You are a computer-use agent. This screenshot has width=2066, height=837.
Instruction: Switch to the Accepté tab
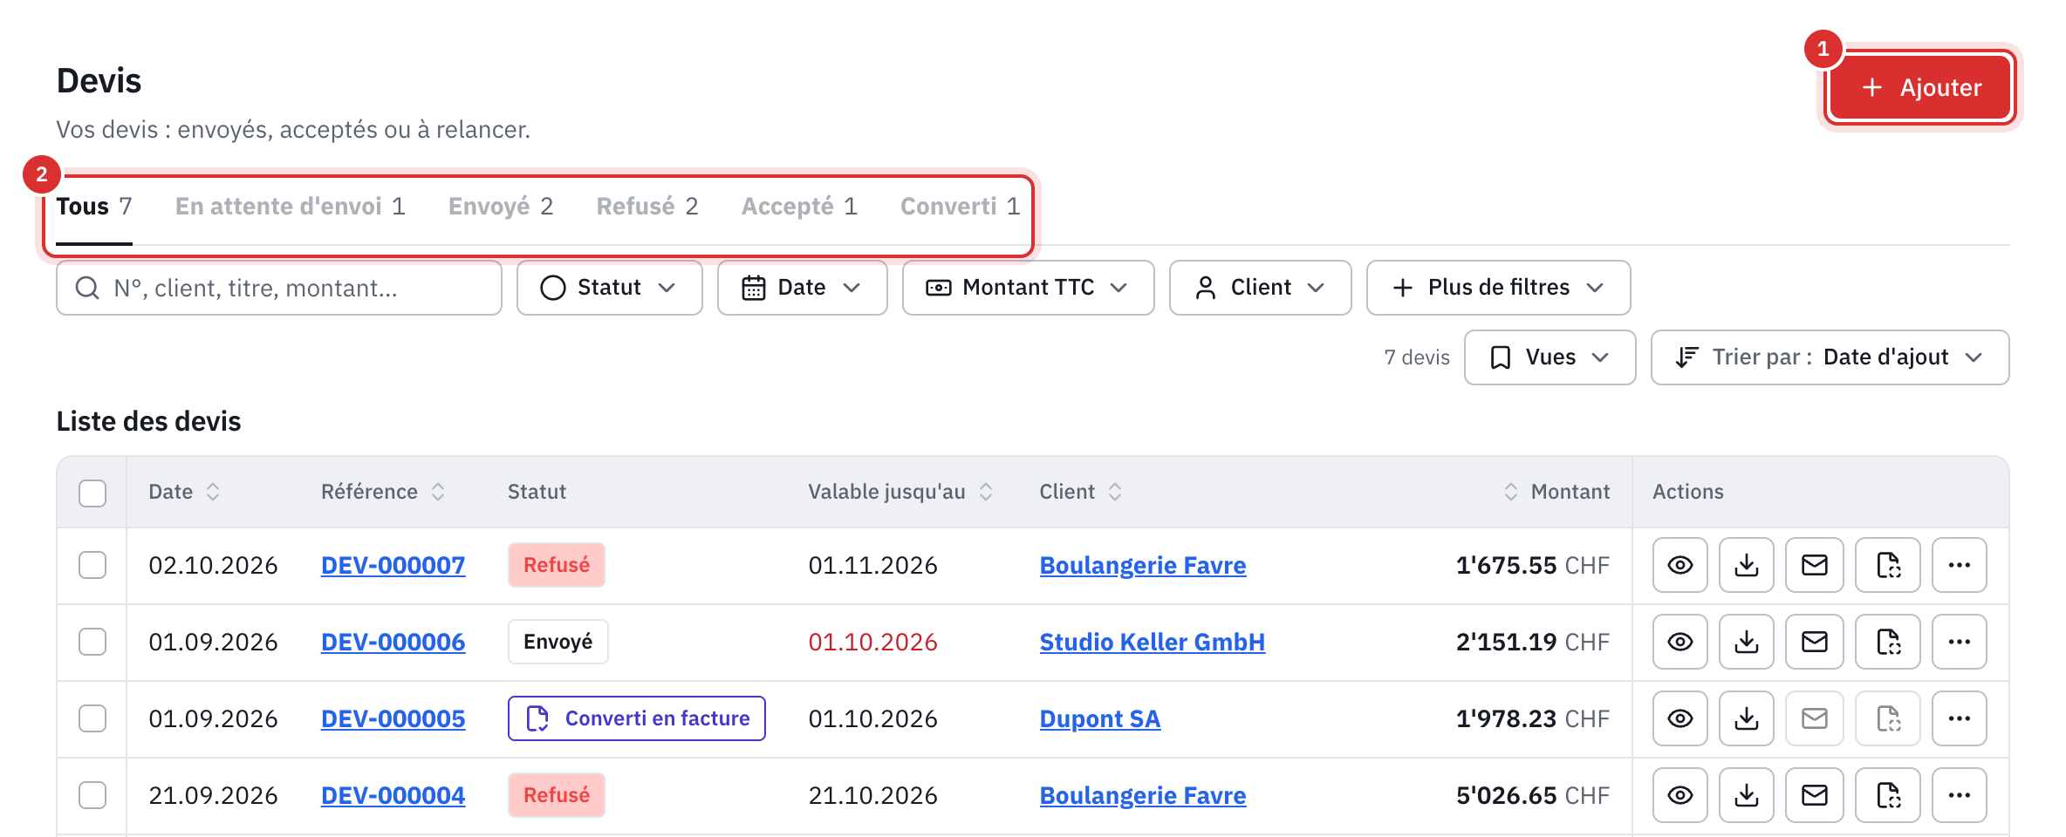(x=799, y=207)
